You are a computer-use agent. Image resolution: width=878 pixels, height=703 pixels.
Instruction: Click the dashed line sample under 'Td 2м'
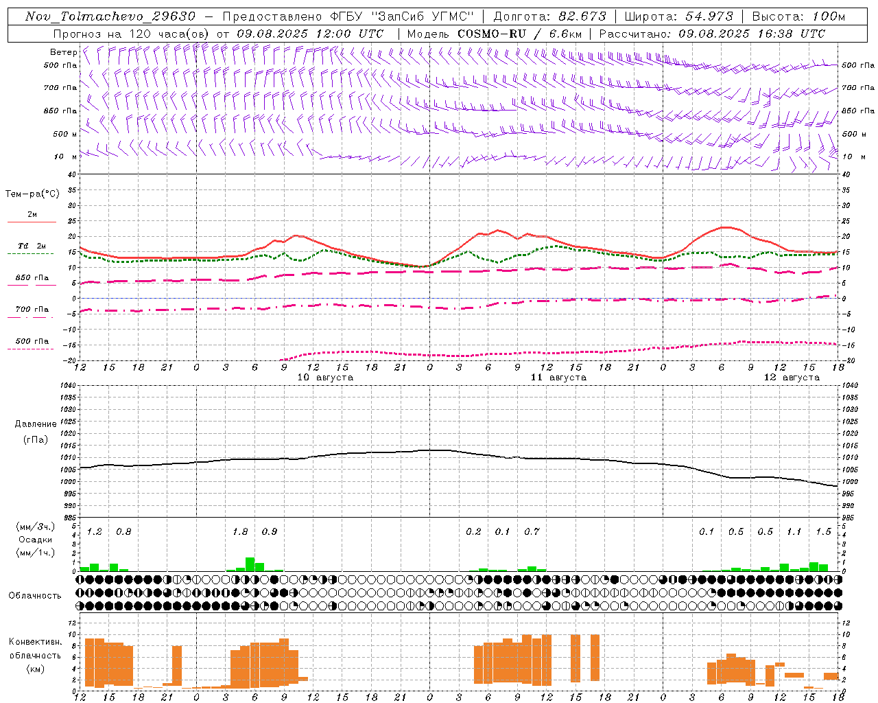[31, 254]
